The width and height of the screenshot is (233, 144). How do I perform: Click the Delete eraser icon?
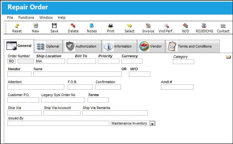(73, 26)
